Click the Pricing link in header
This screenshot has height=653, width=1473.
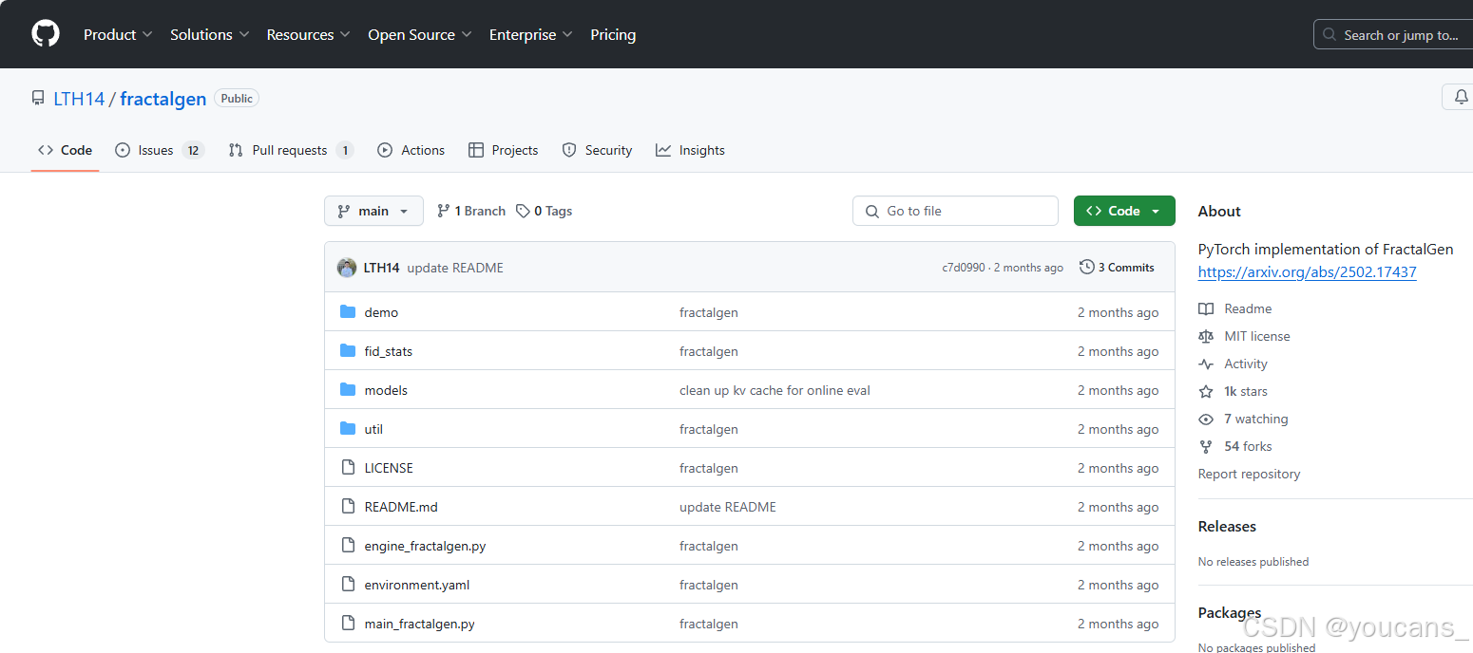tap(613, 34)
